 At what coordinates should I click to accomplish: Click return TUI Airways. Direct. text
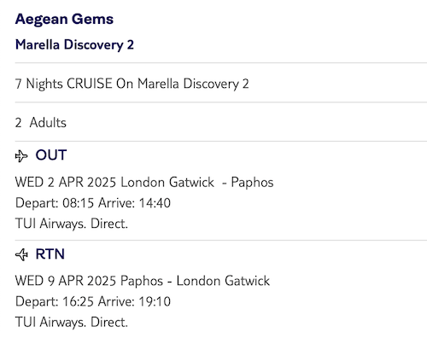click(x=72, y=323)
